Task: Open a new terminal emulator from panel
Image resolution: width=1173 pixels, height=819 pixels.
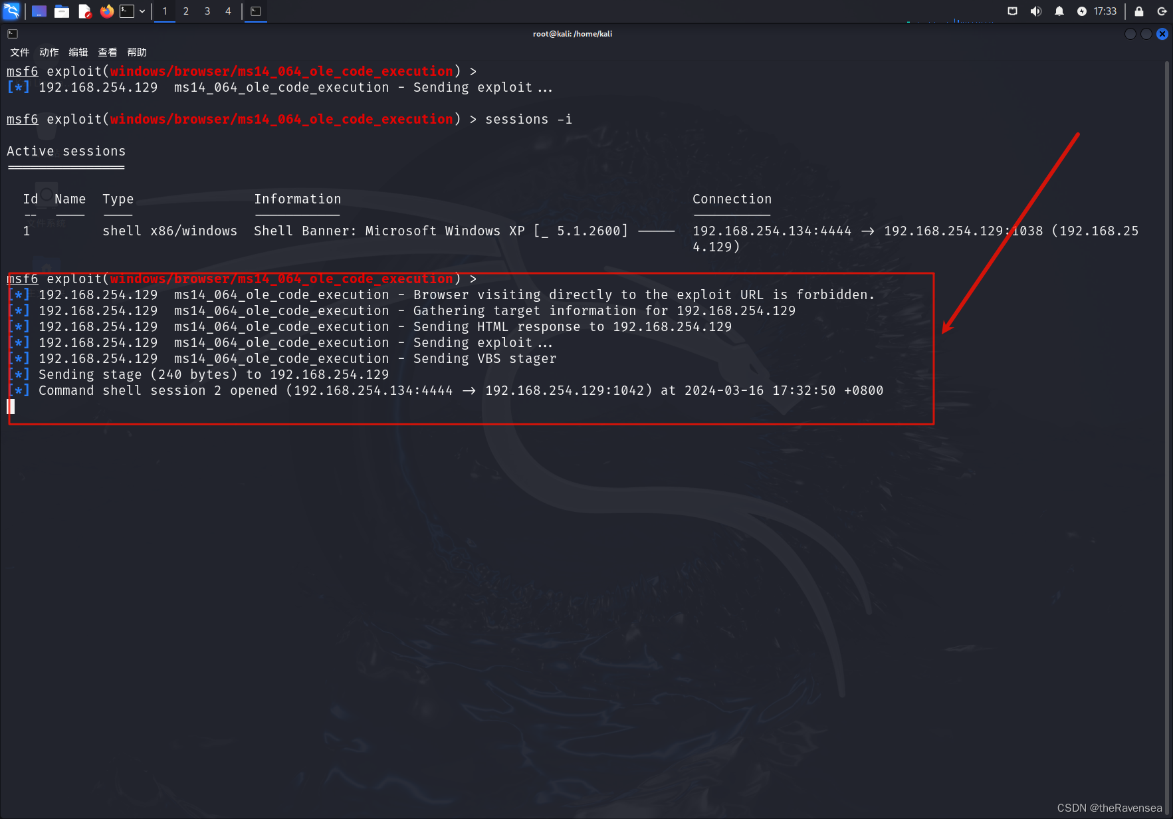Action: point(127,11)
